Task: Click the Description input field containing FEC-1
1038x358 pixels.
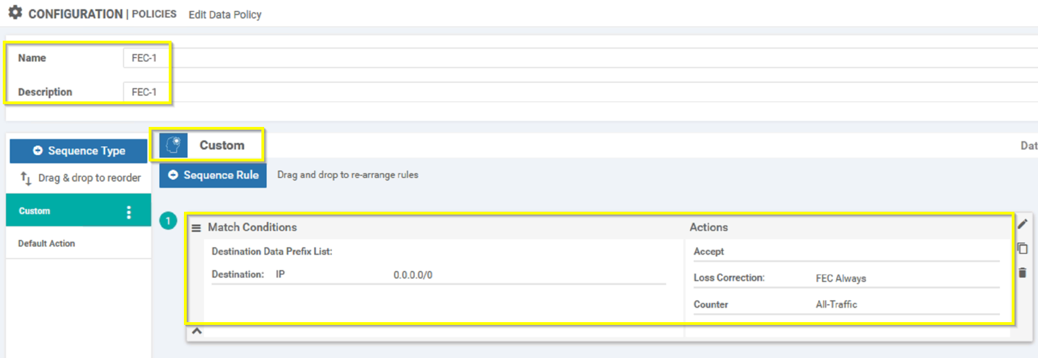Action: coord(580,92)
